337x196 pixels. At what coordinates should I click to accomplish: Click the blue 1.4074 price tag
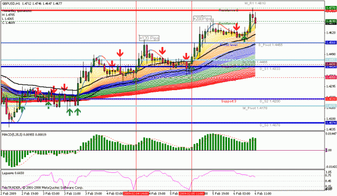tap(331, 123)
